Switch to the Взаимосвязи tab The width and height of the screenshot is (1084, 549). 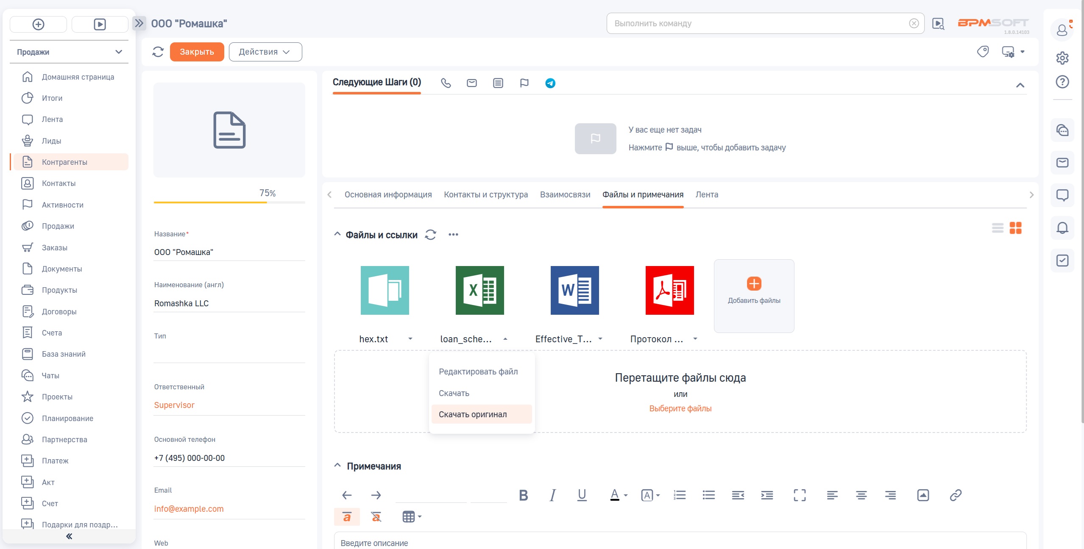(565, 194)
